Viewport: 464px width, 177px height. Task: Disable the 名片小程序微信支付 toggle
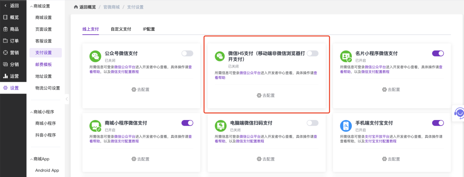(438, 54)
